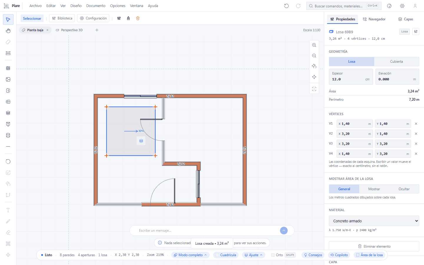The width and height of the screenshot is (424, 265).
Task: Open the Diseño menu
Action: click(76, 6)
